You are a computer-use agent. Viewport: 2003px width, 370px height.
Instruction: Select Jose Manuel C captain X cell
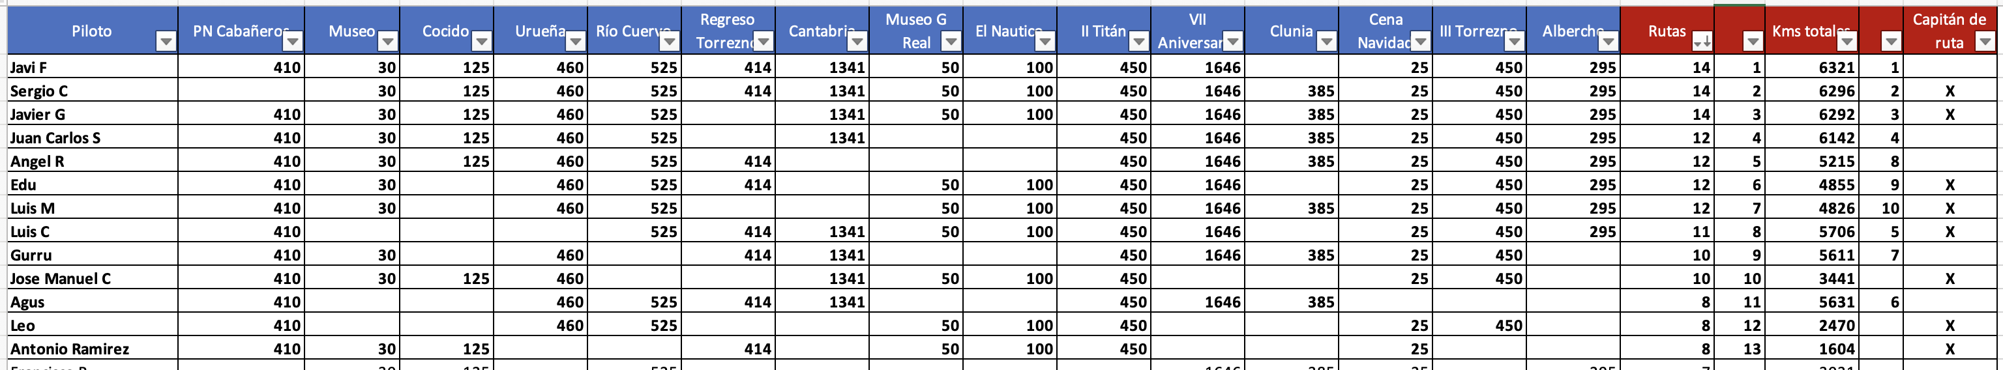(x=1950, y=278)
